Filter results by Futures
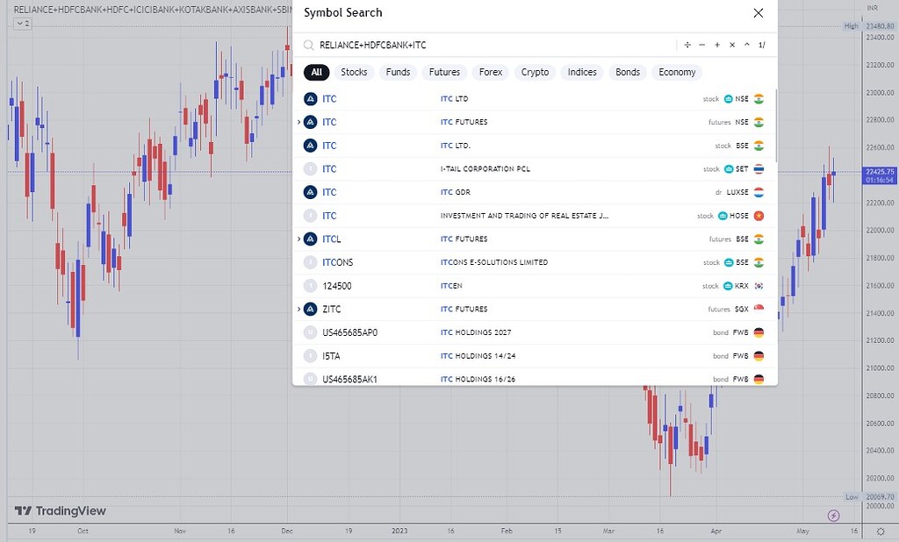 (444, 72)
